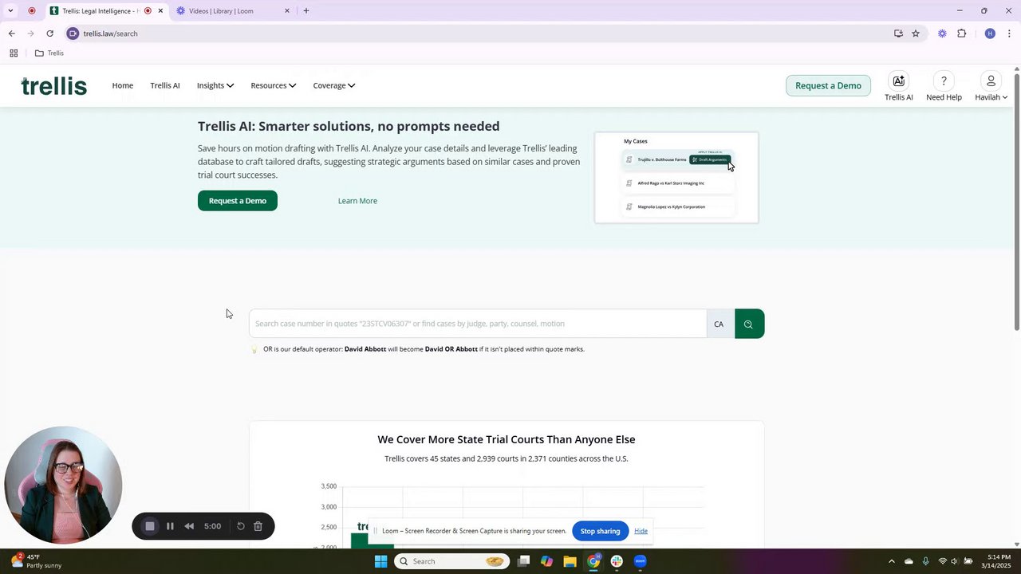Close the Videos Library Loom tab
Viewport: 1021px width, 574px height.
coord(287,11)
